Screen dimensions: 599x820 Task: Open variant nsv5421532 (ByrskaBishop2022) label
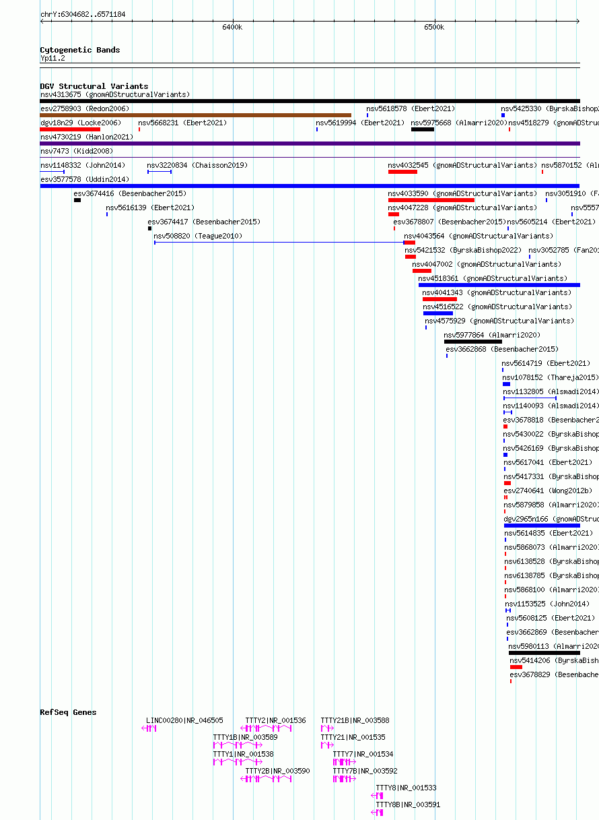tap(464, 250)
